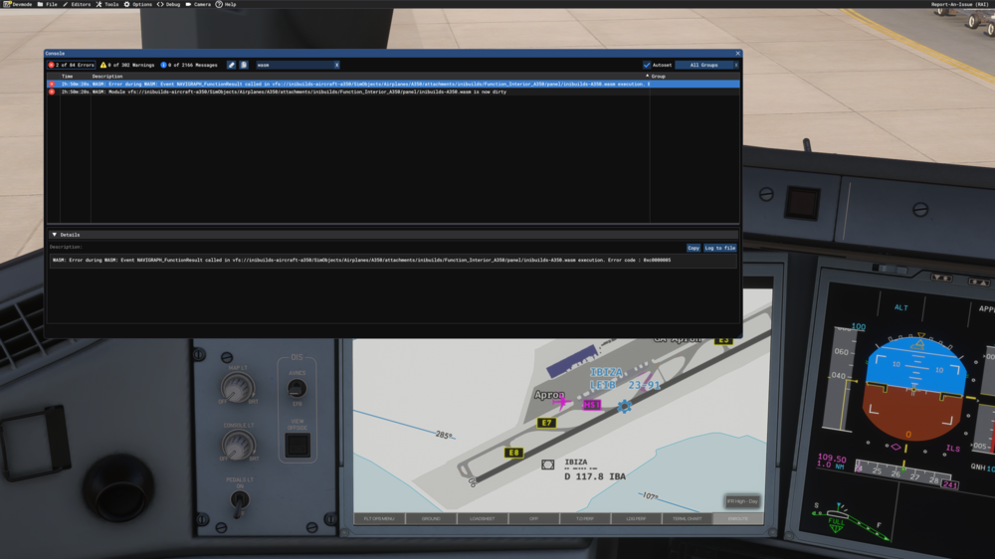Toggle the Errors filter in Console
995x559 pixels.
71,65
